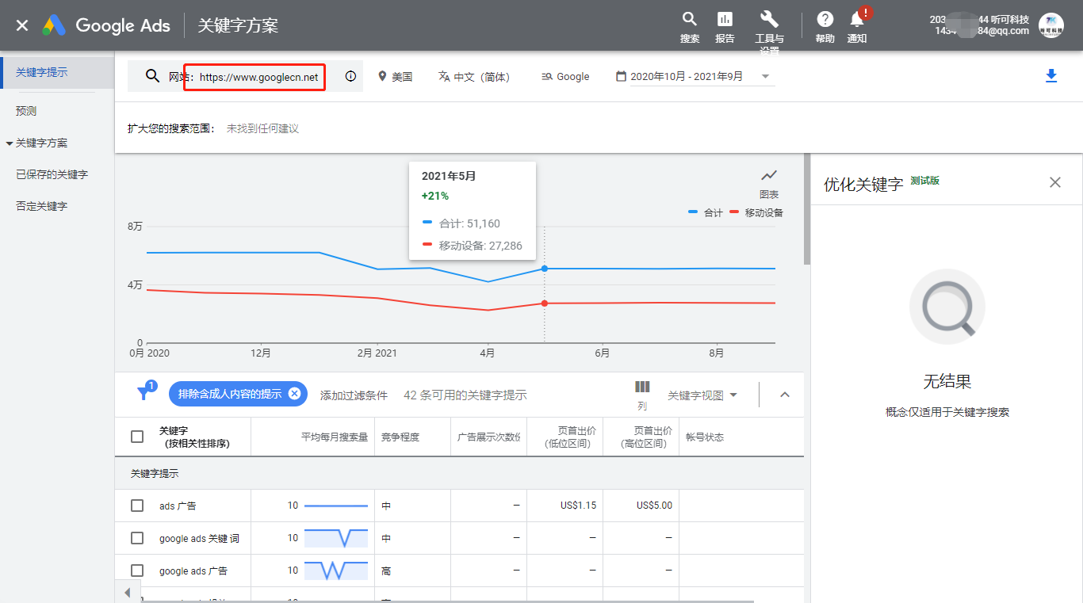
Task: Download keyword ideas with the download icon
Action: pos(1051,76)
